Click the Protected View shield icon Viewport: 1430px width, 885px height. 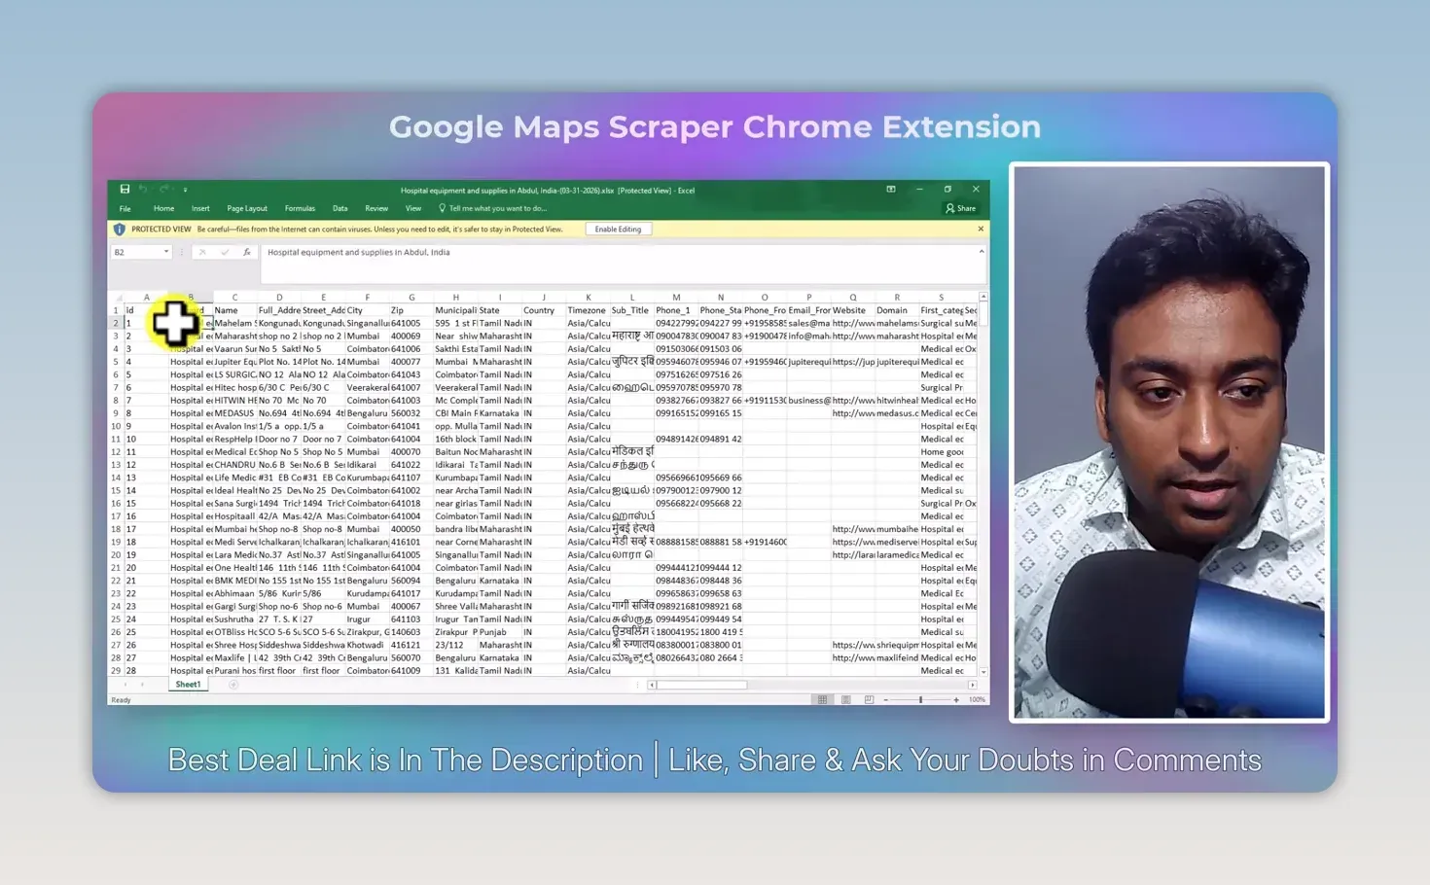(x=120, y=230)
